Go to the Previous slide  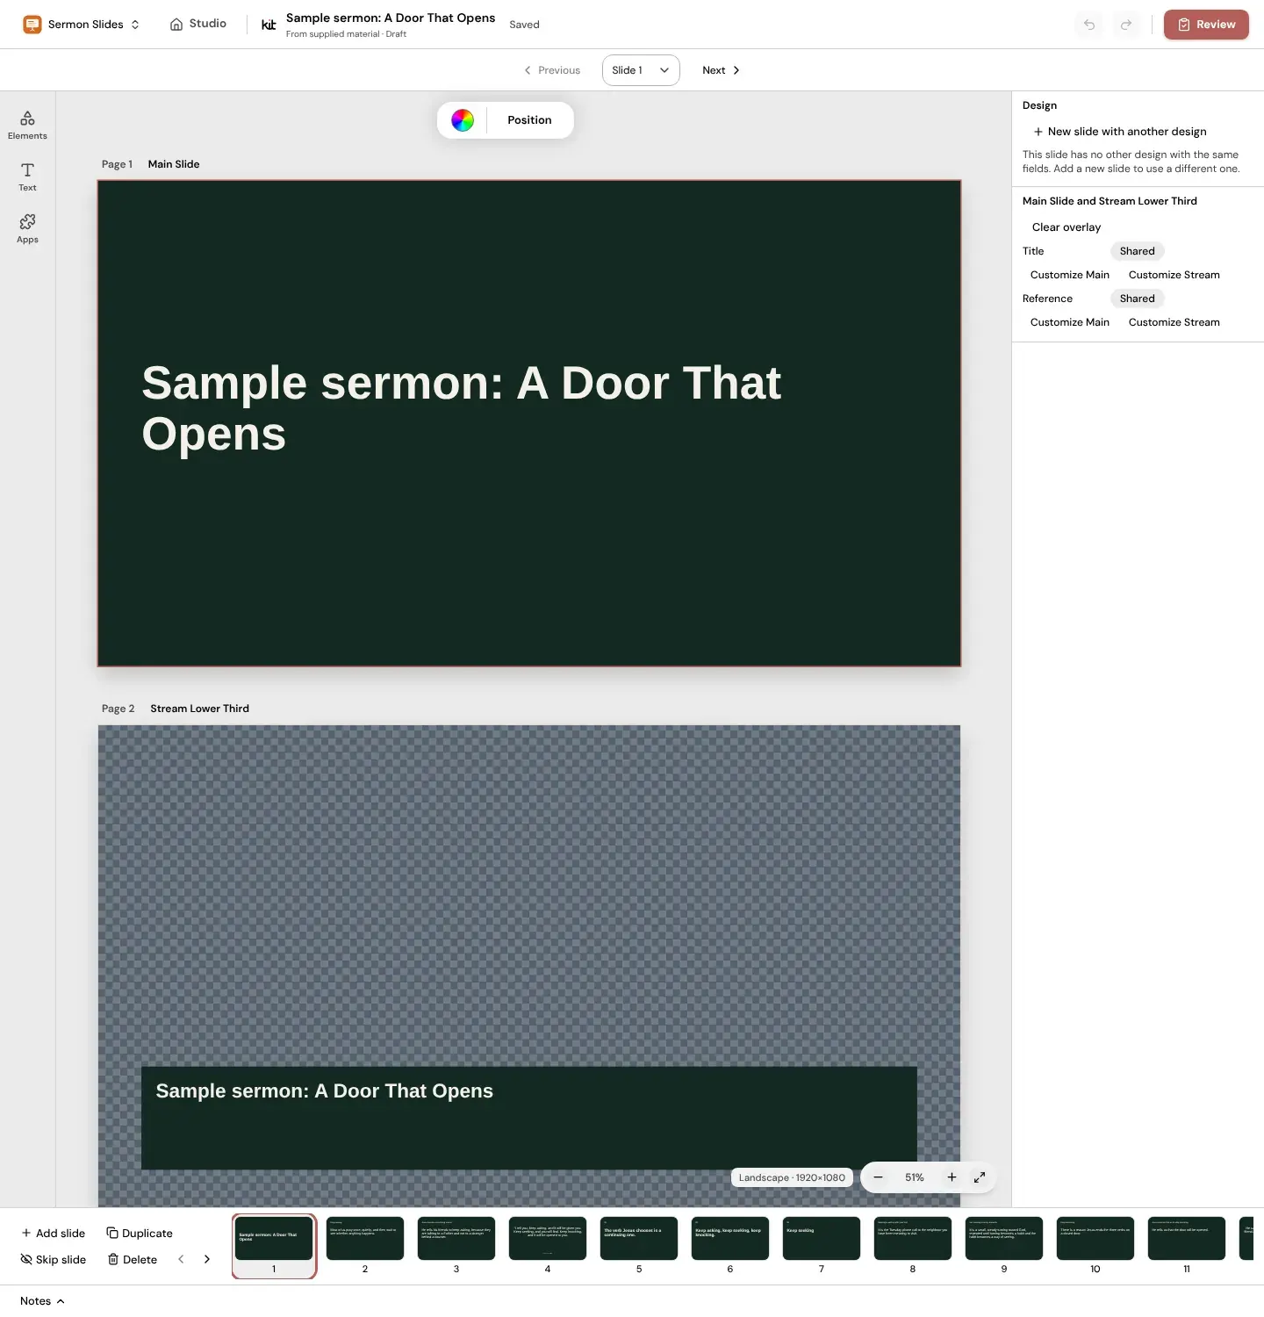(552, 70)
